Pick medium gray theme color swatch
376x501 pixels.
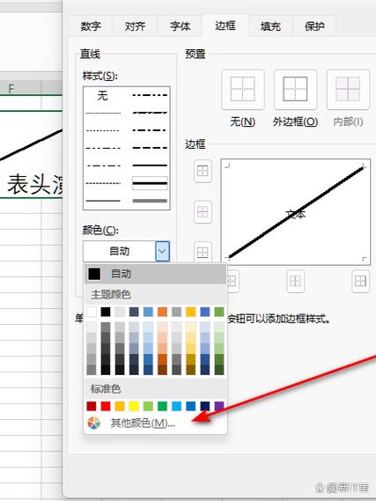(177, 312)
